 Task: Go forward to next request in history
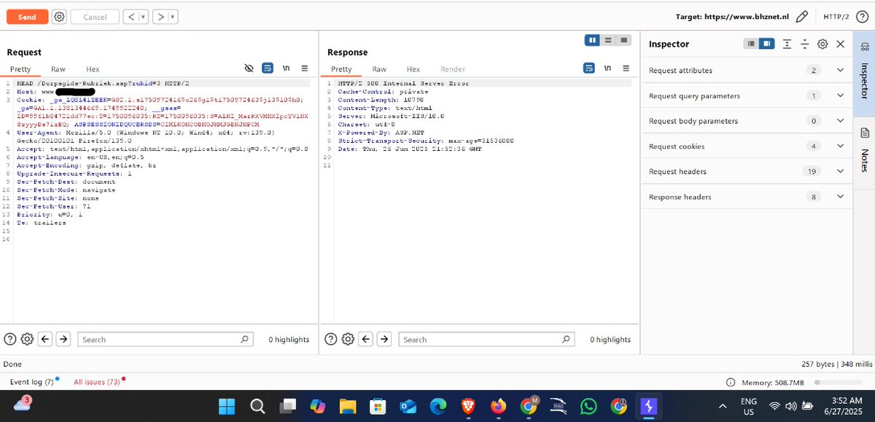click(162, 16)
